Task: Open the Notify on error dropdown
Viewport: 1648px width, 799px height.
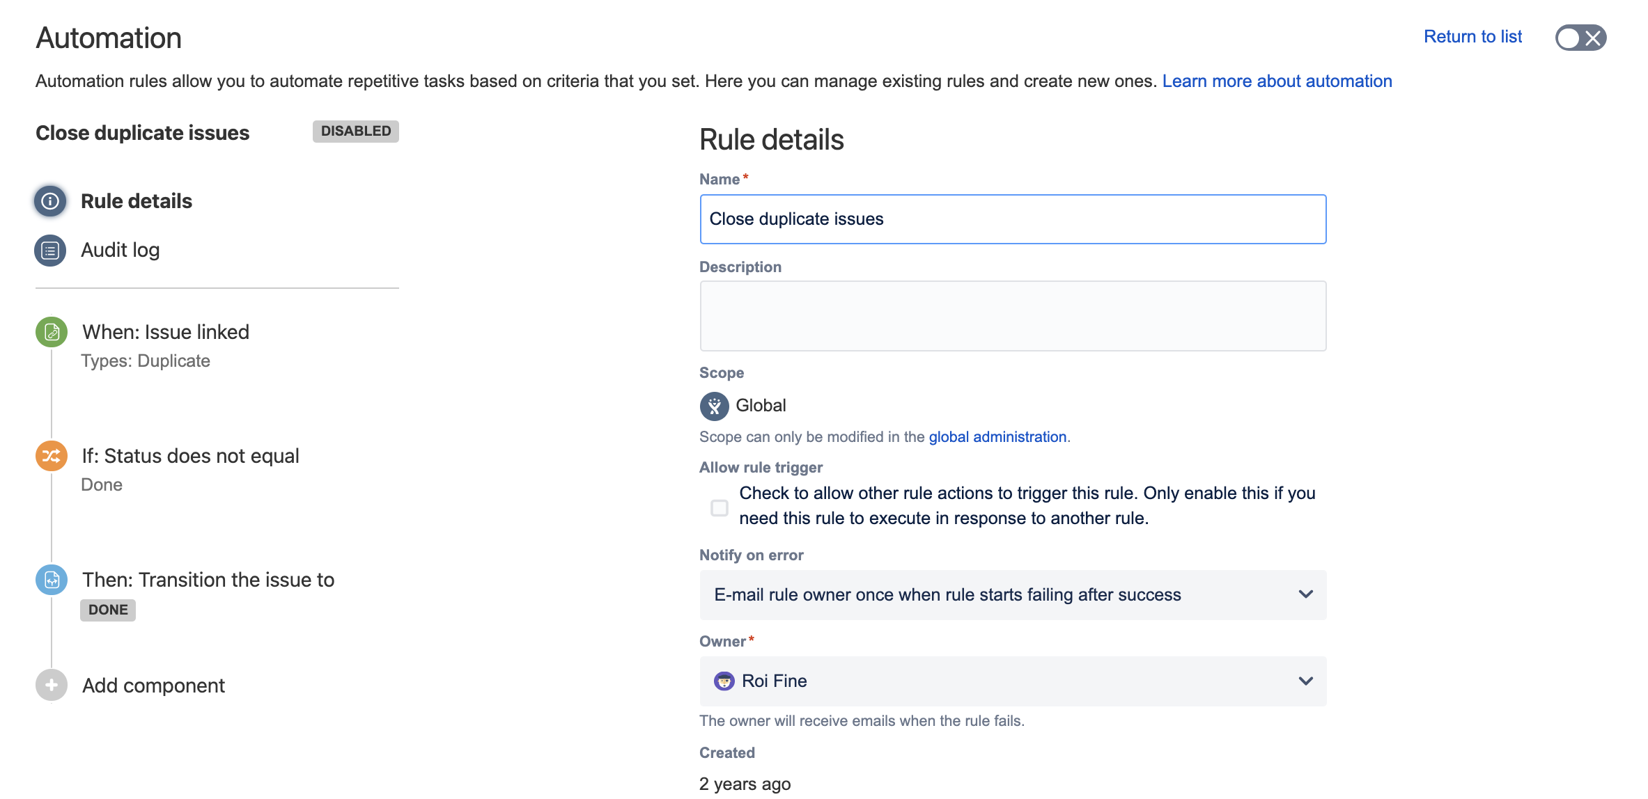Action: click(x=1013, y=595)
